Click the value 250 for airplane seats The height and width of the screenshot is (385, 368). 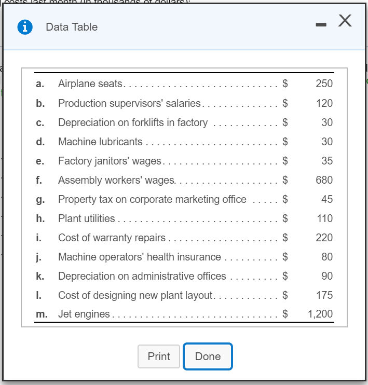pyautogui.click(x=324, y=84)
